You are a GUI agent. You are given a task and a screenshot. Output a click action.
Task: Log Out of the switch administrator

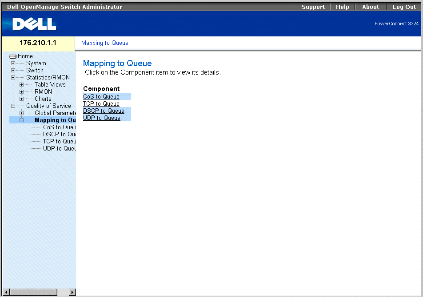click(404, 7)
